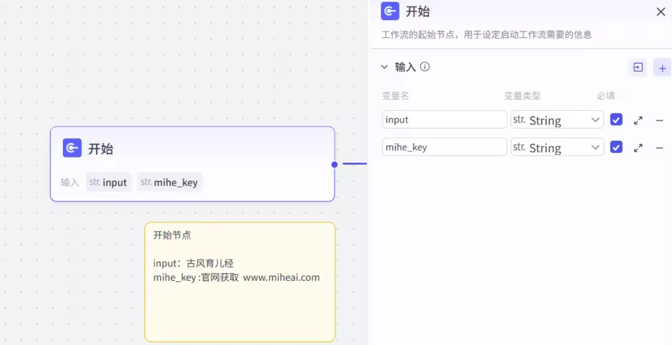Open the type dropdown for mihe_key variable
Screen dimensions: 672x345
coord(557,148)
